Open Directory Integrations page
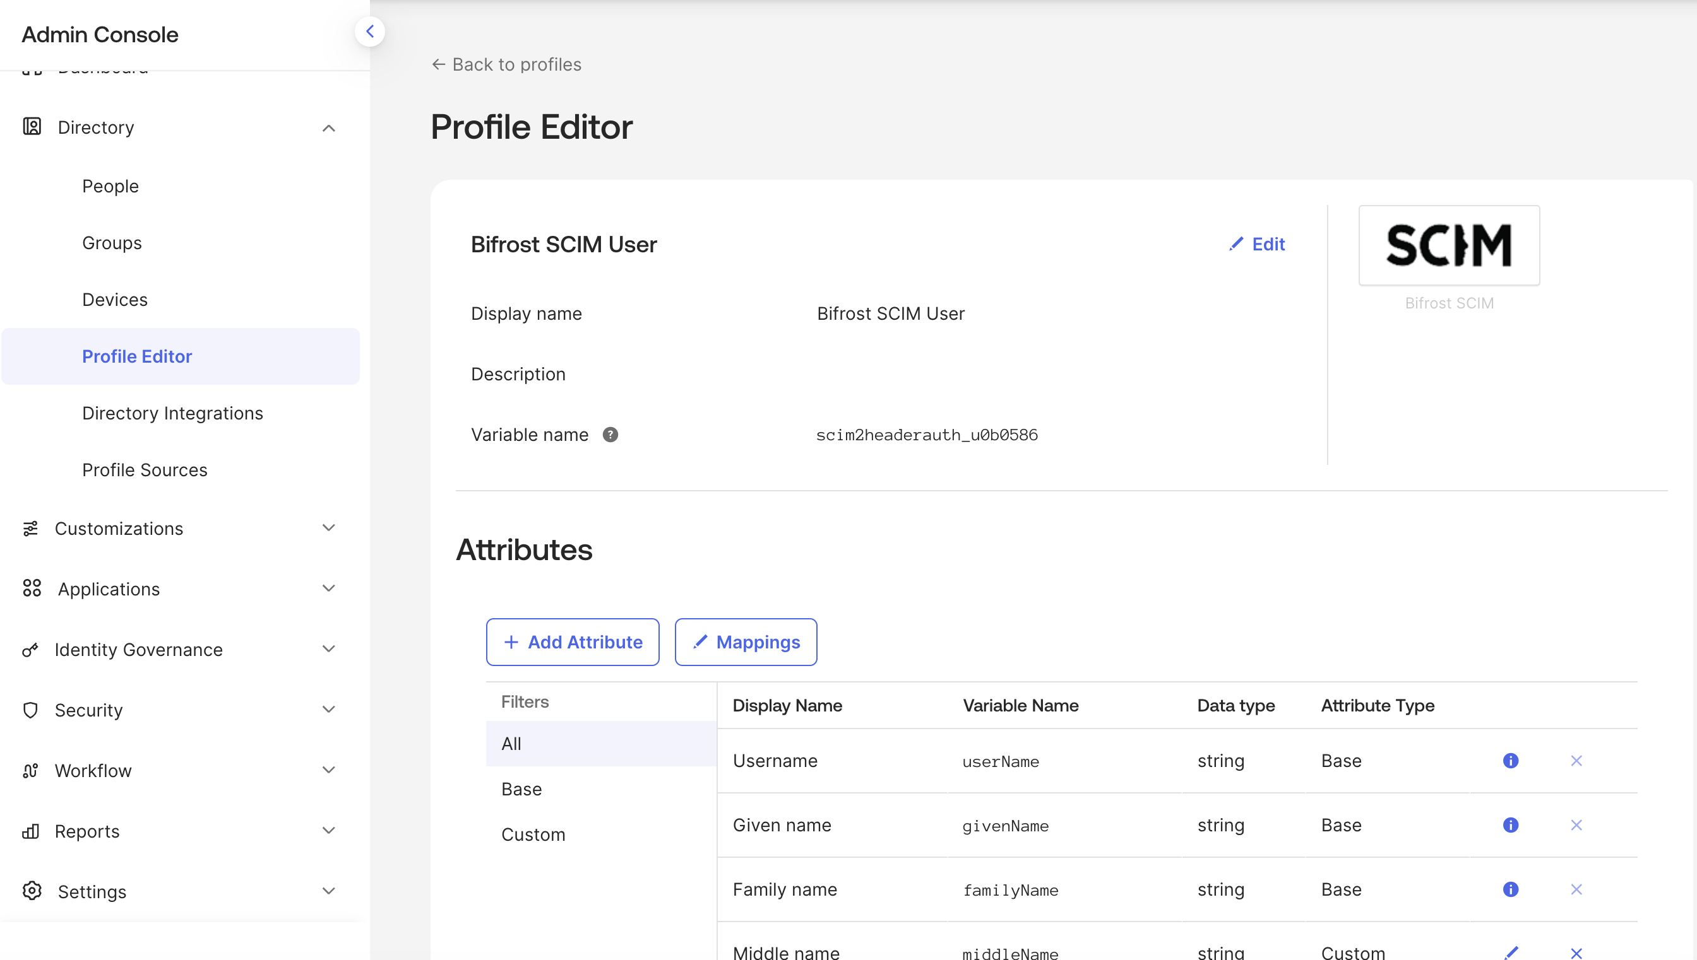Image resolution: width=1697 pixels, height=960 pixels. [x=172, y=413]
